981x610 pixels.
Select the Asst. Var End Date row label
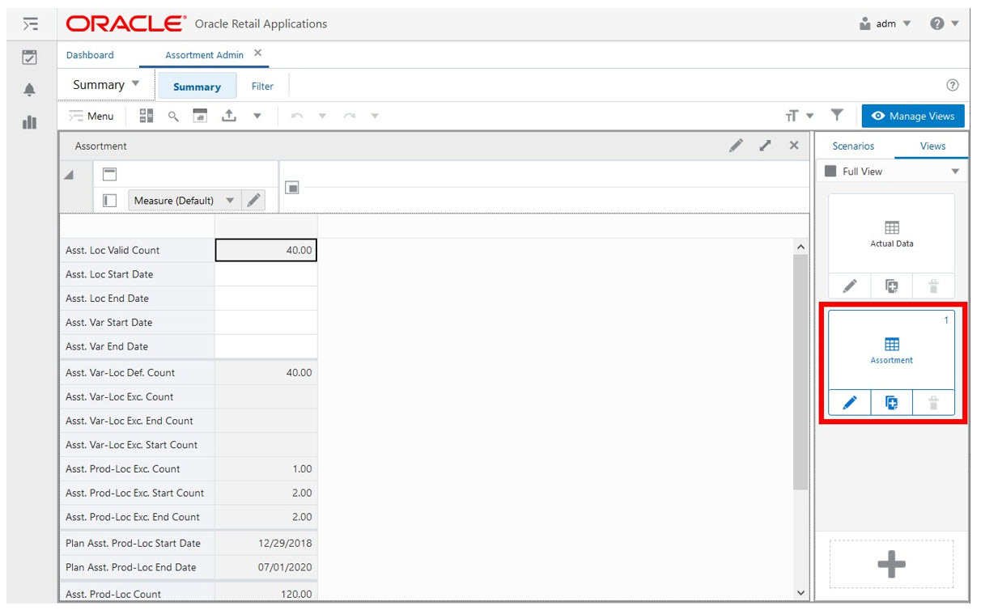pyautogui.click(x=137, y=346)
